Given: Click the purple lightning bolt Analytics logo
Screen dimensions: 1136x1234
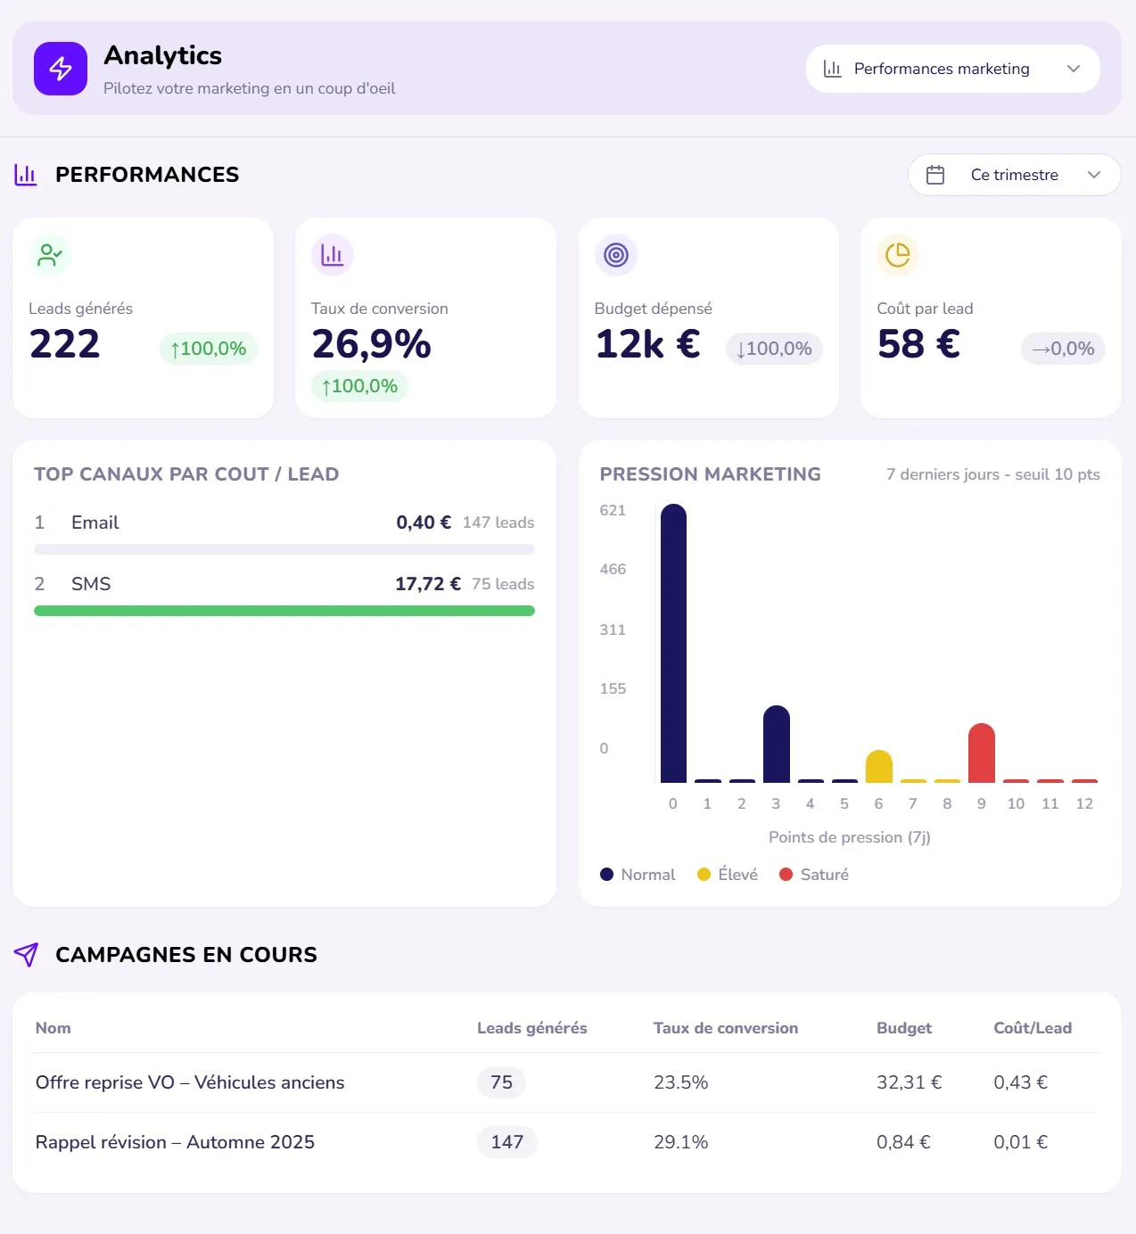Looking at the screenshot, I should click(61, 69).
